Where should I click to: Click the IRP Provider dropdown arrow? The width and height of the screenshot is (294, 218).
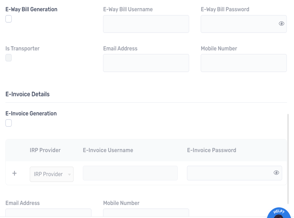click(69, 175)
